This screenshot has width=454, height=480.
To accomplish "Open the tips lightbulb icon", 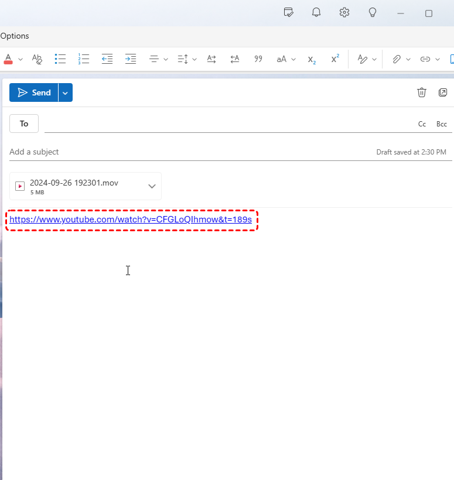I will pos(373,12).
